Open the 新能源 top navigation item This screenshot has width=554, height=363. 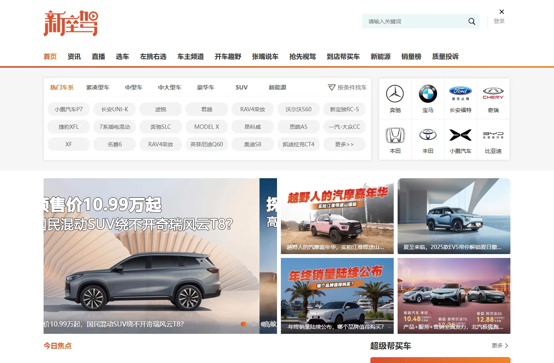click(x=380, y=56)
